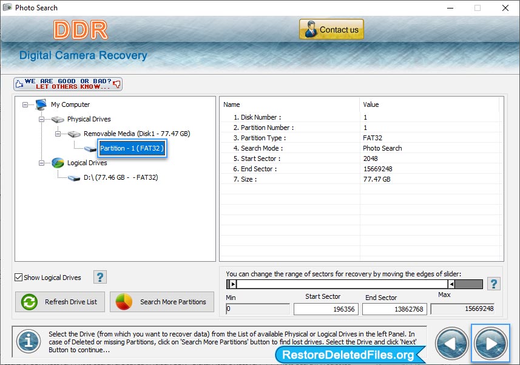This screenshot has height=365, width=520.
Task: Collapse the Logical Drives node
Action: (41, 163)
